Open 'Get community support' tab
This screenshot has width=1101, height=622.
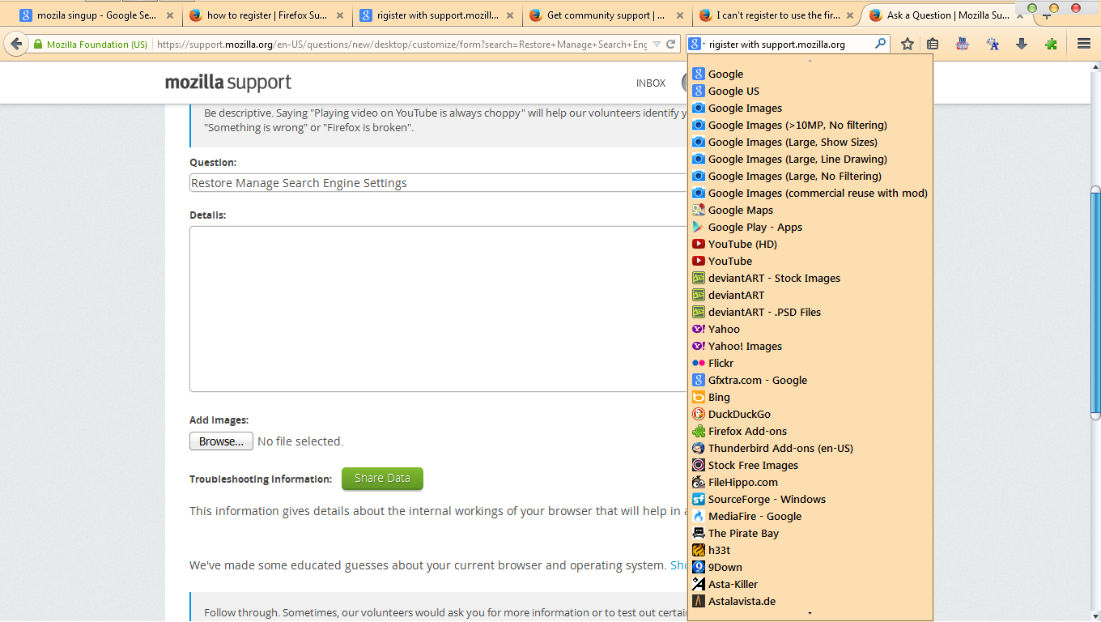(x=606, y=15)
